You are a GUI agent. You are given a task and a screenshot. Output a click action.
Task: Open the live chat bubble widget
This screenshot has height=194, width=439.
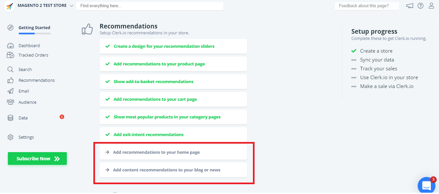click(x=427, y=185)
